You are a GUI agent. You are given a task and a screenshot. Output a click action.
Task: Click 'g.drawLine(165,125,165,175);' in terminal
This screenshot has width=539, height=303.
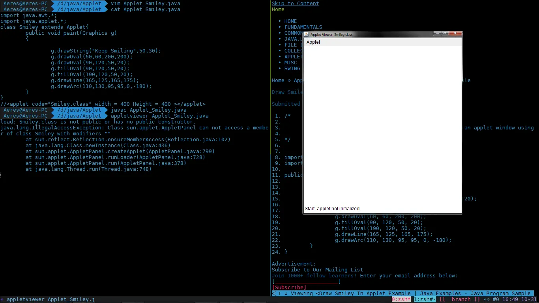[95, 80]
